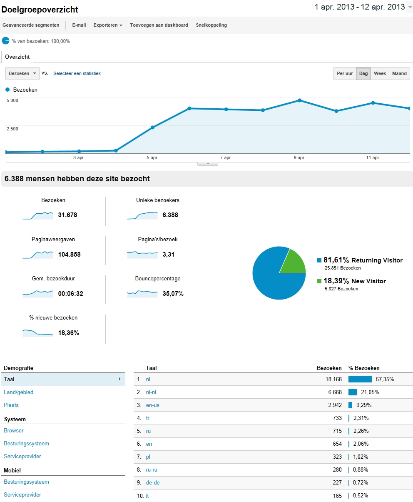This screenshot has width=413, height=502.
Task: Open the Bezoeken metric dropdown
Action: click(x=22, y=73)
